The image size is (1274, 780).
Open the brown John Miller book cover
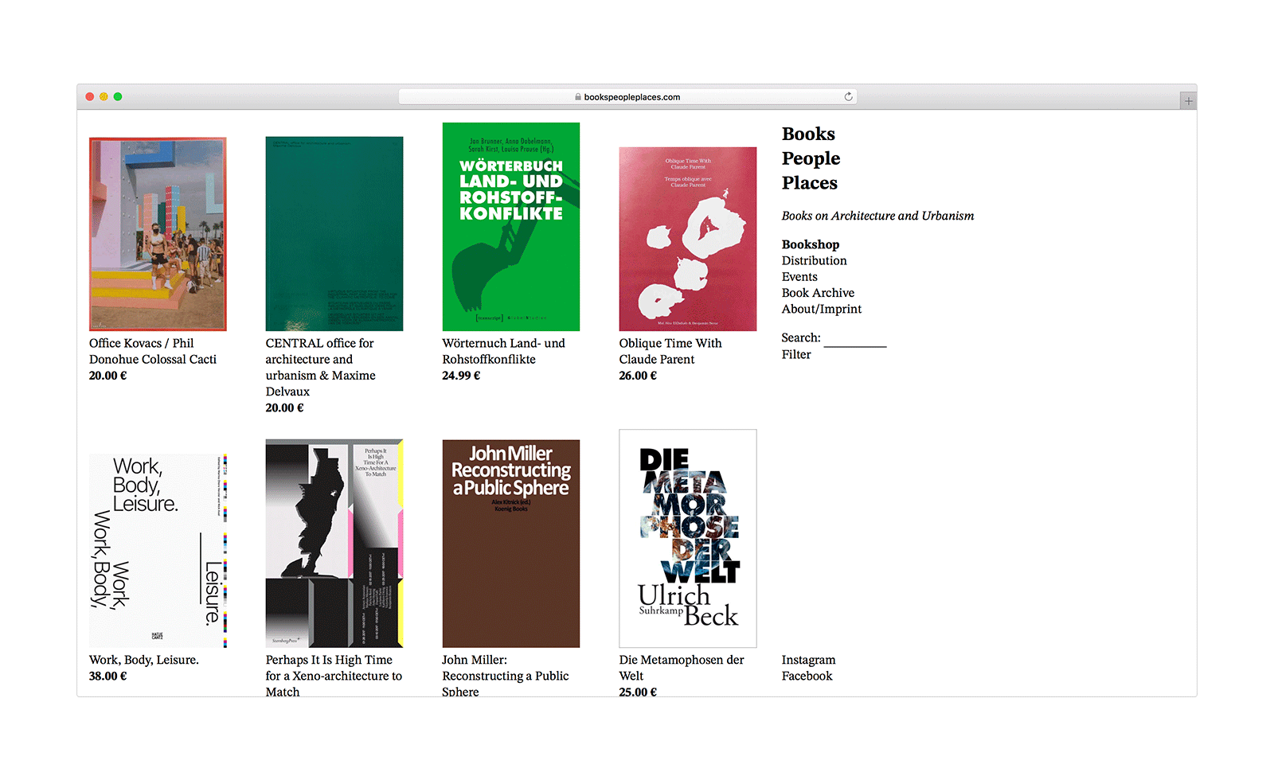tap(511, 544)
